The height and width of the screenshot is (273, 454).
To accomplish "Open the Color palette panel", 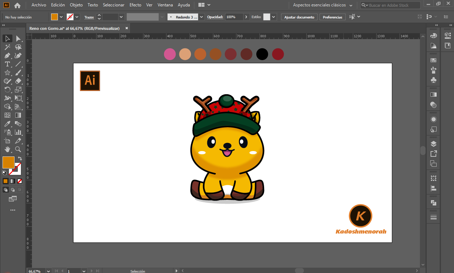I will (x=433, y=36).
